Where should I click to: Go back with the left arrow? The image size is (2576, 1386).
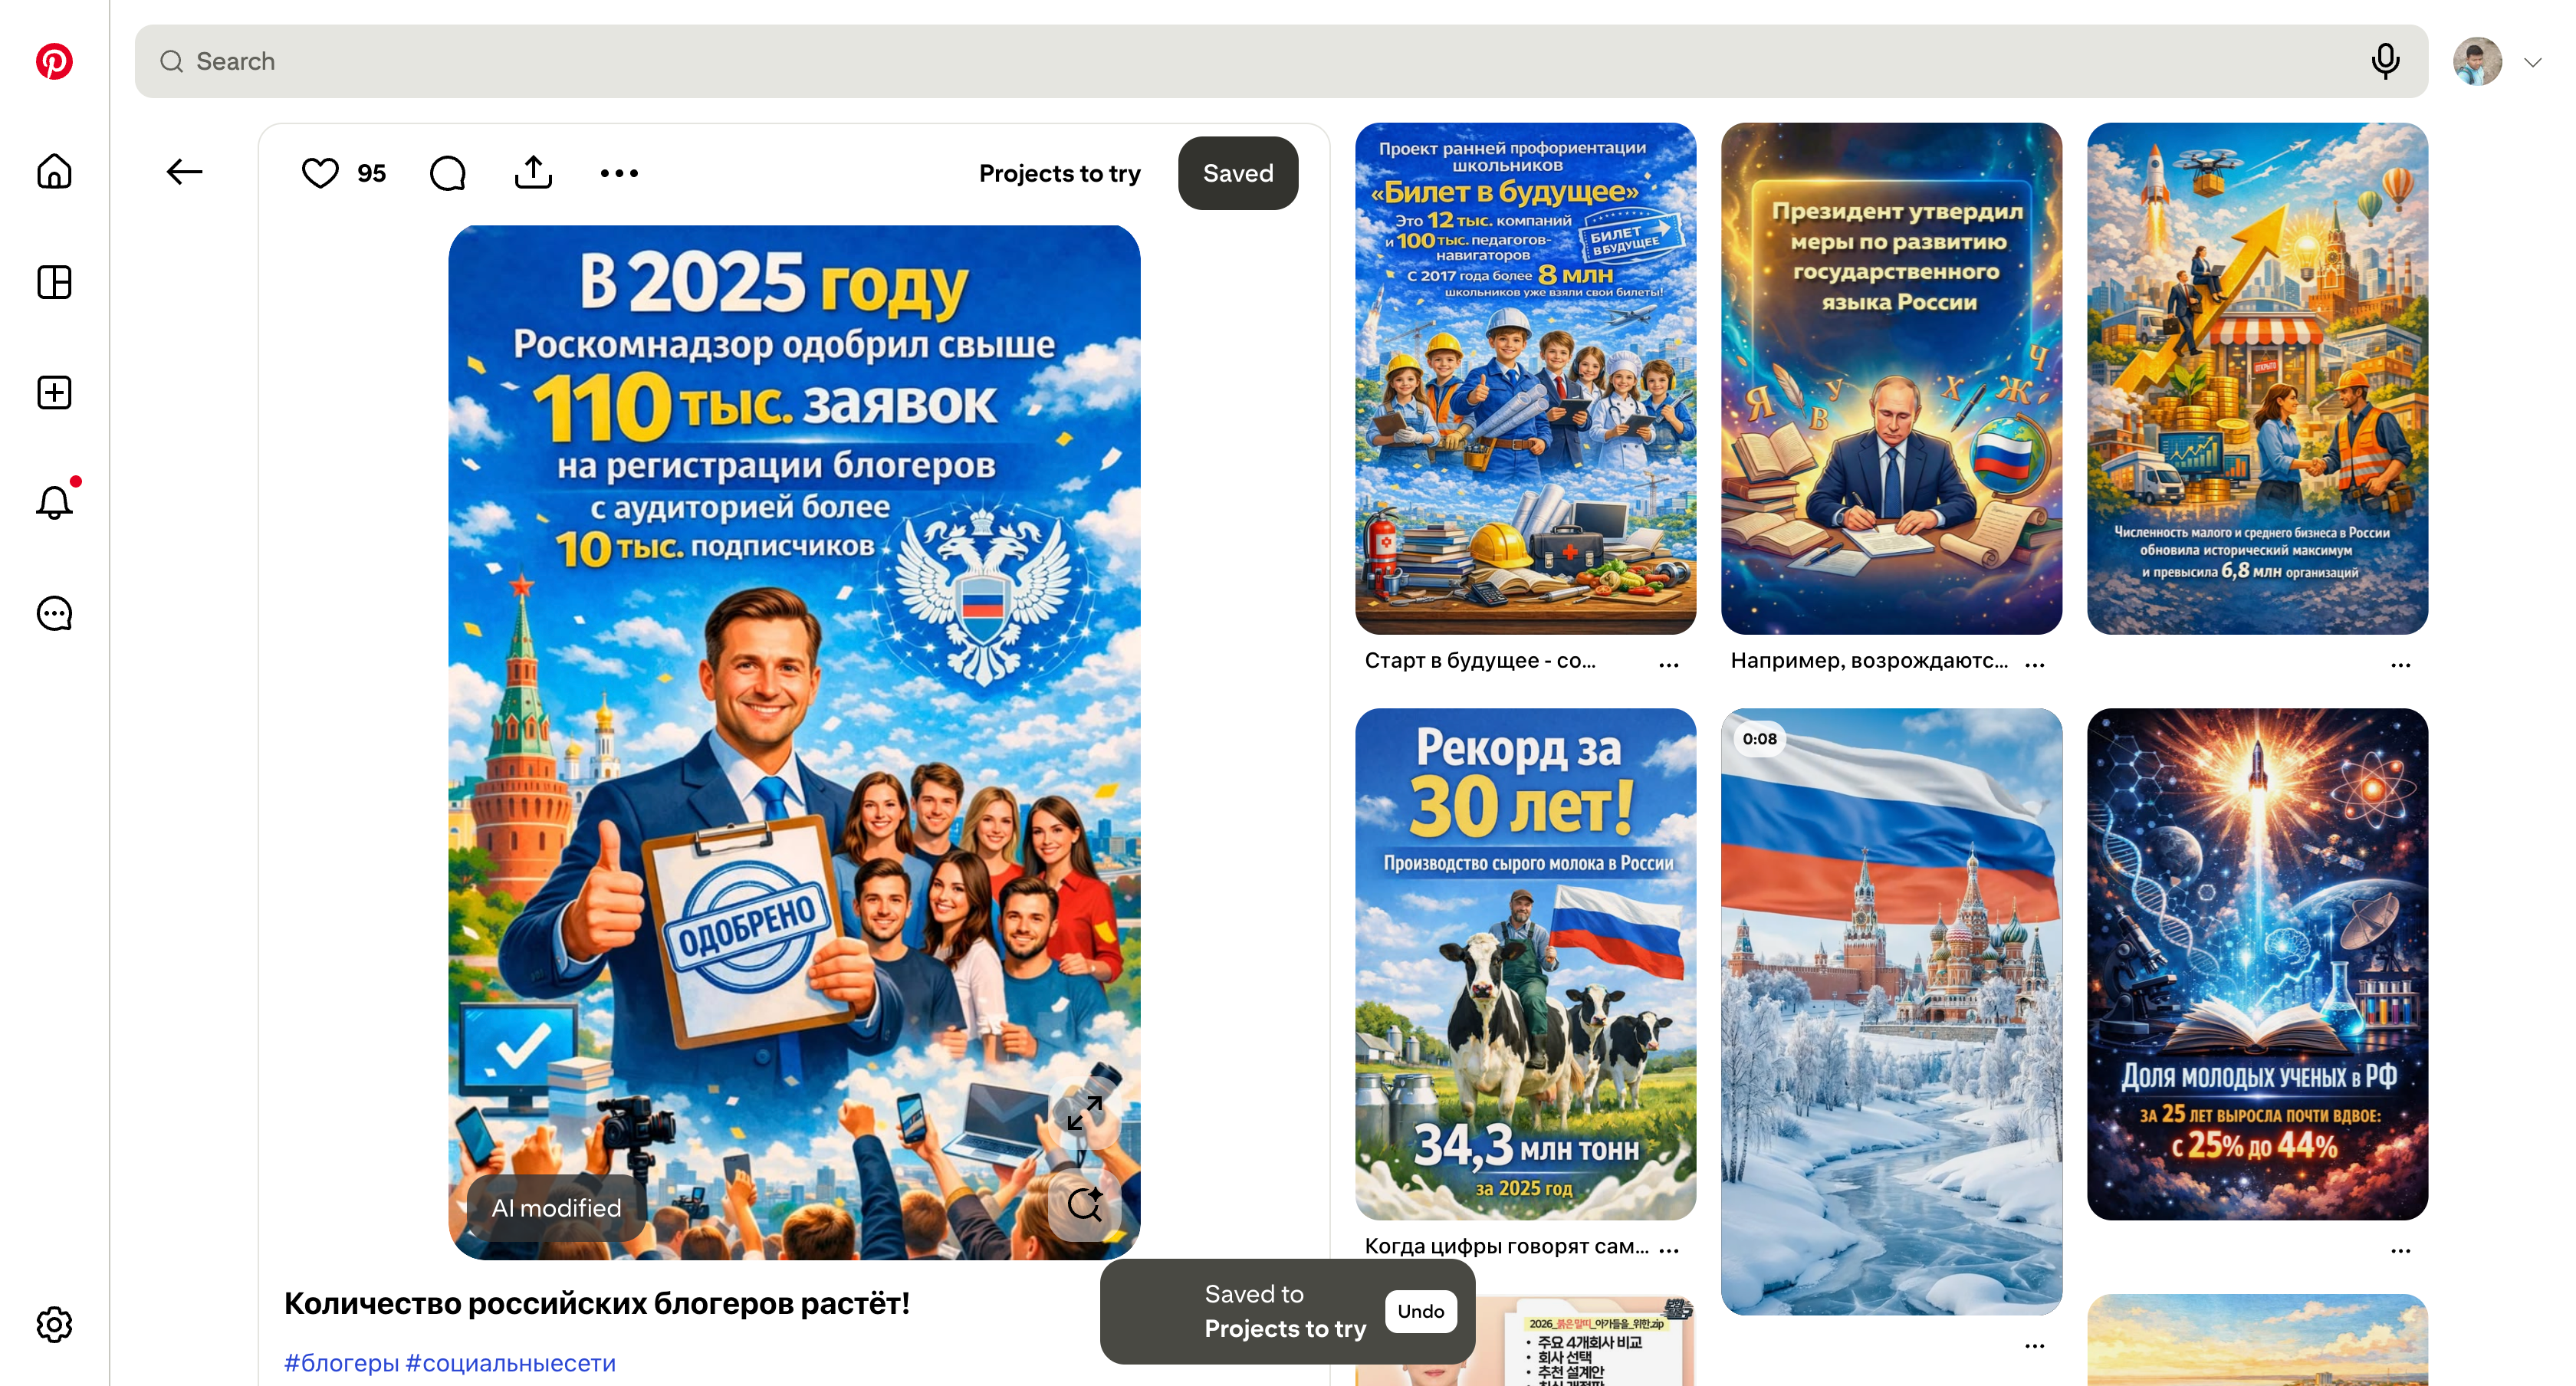pos(184,172)
